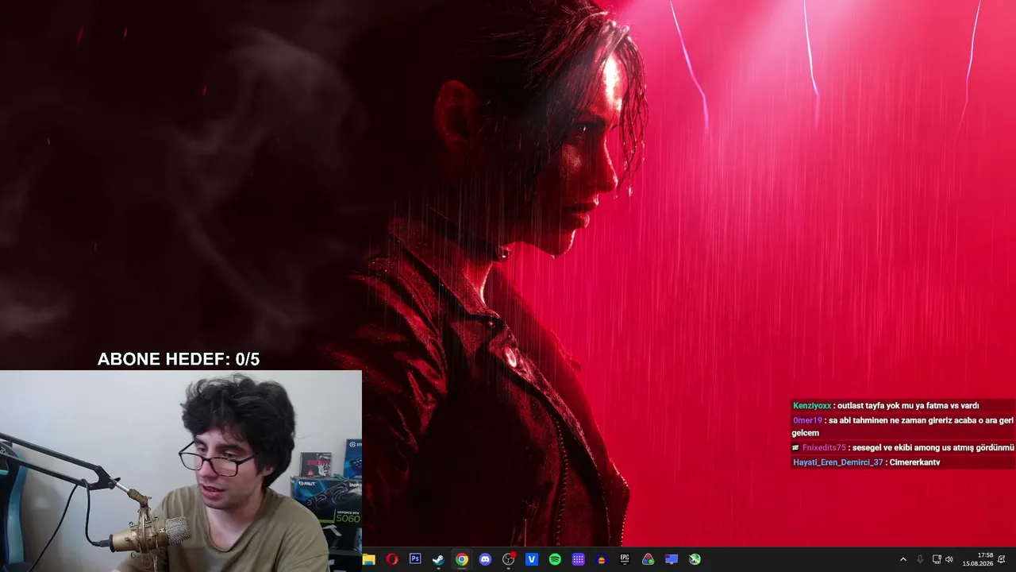Click the Kenziyoxx username in chat
The width and height of the screenshot is (1016, 572).
(x=812, y=405)
